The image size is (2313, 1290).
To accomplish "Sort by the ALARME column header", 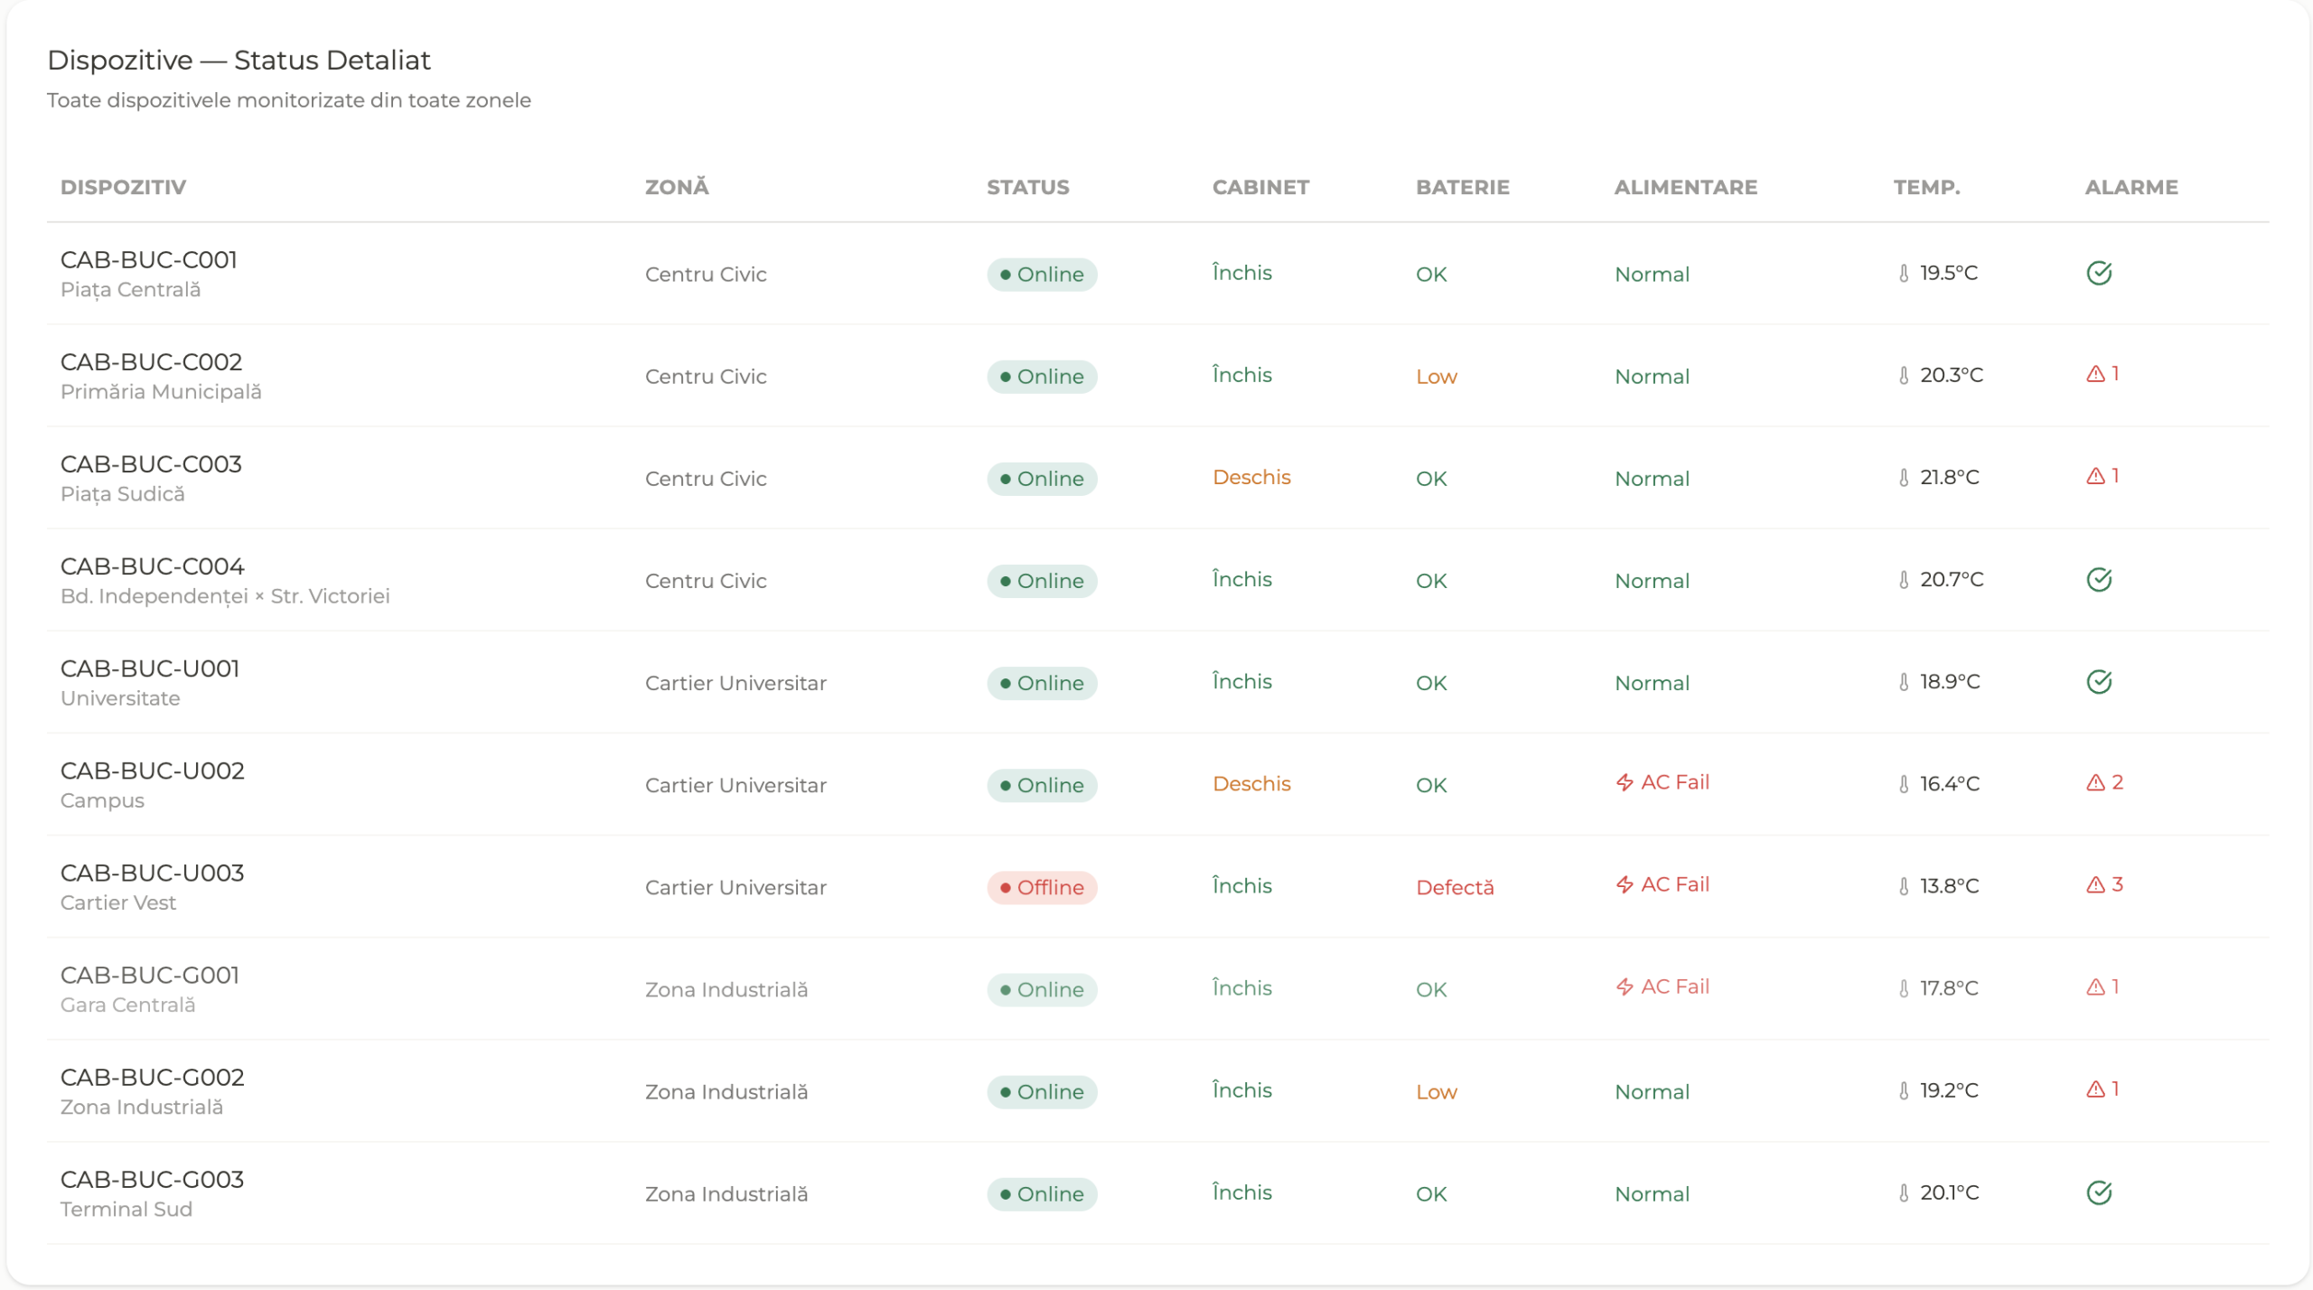I will coord(2131,187).
